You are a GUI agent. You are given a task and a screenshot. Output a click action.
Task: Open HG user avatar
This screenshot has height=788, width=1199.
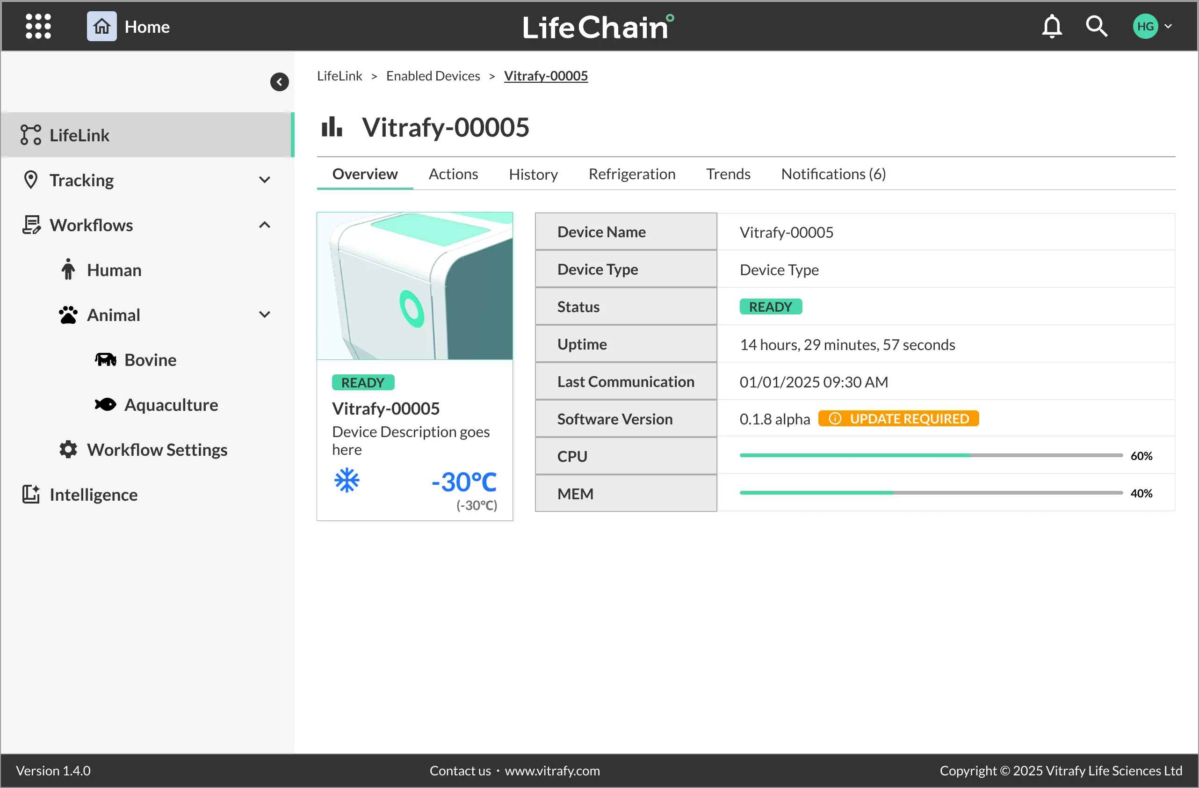[1145, 26]
